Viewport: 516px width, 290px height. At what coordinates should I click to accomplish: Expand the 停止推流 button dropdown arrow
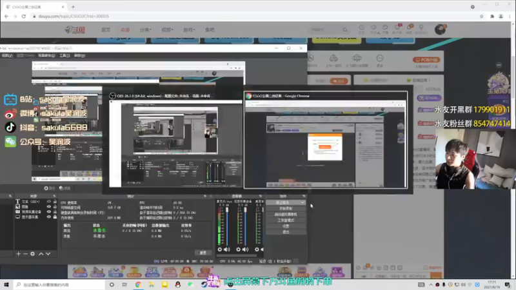[303, 202]
